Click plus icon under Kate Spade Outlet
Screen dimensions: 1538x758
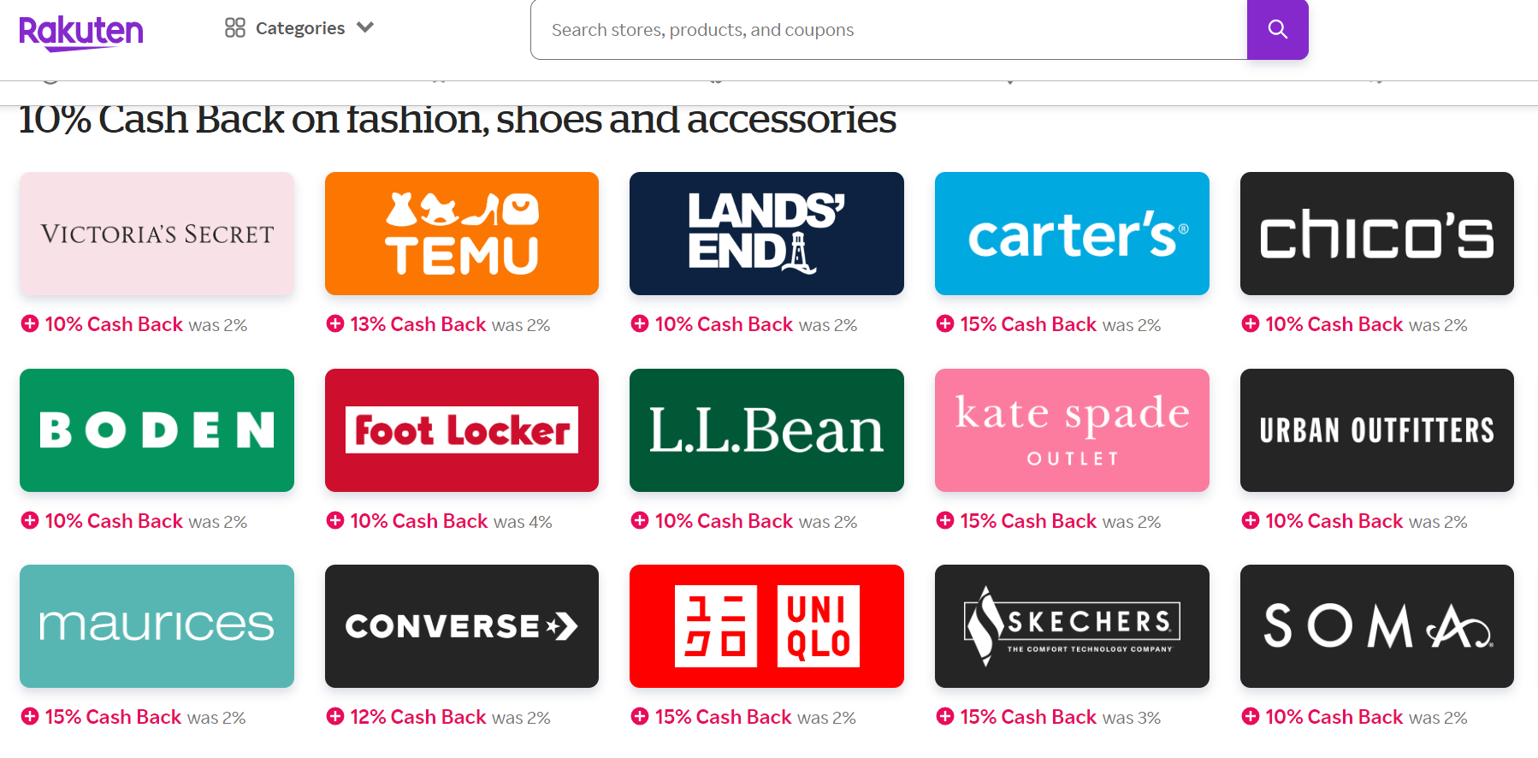pos(945,520)
